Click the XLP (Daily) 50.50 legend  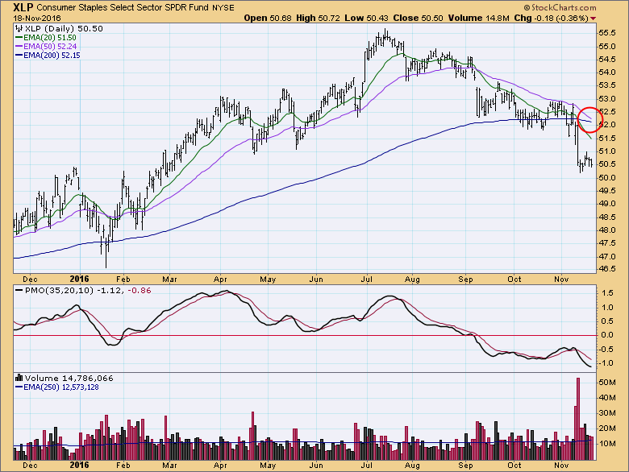[x=64, y=28]
